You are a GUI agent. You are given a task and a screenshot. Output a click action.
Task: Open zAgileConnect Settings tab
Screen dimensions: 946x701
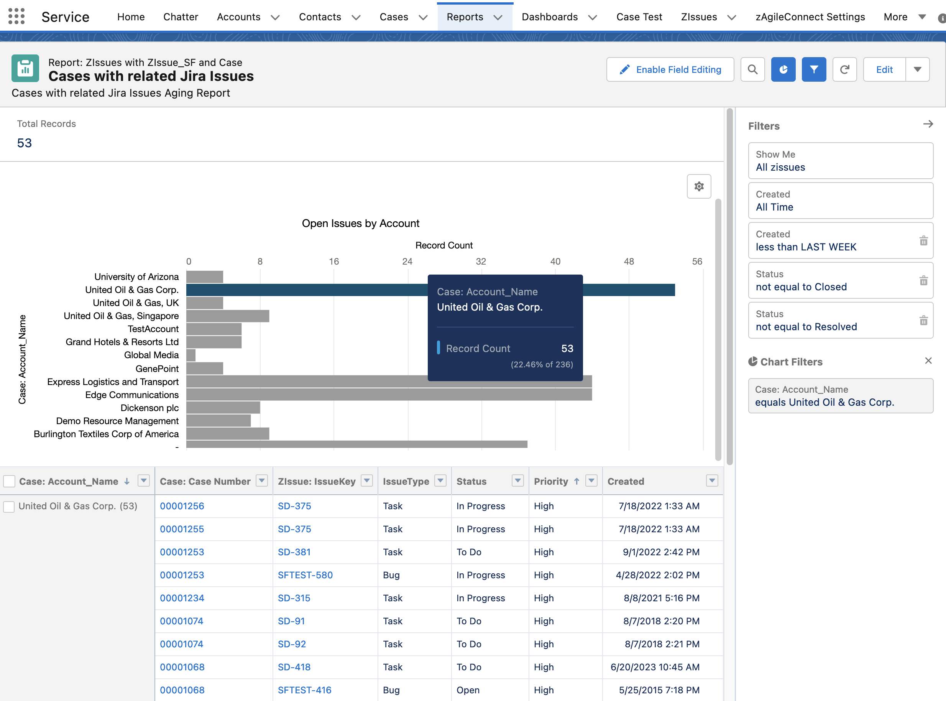810,17
